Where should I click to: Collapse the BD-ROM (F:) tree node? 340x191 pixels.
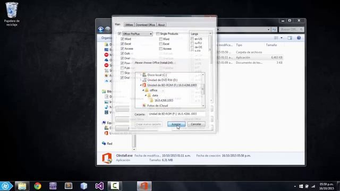[x=141, y=85]
